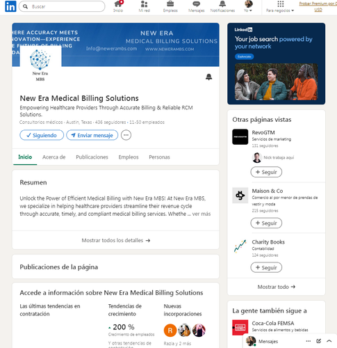337x348 pixels.
Task: Open messaging overlay options ellipsis
Action: pos(308,341)
